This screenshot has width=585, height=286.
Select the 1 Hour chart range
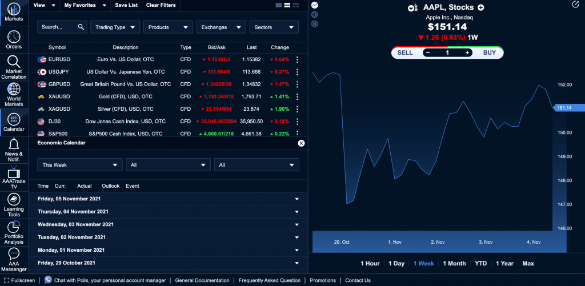pos(370,263)
